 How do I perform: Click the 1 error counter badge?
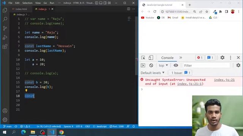point(200,58)
